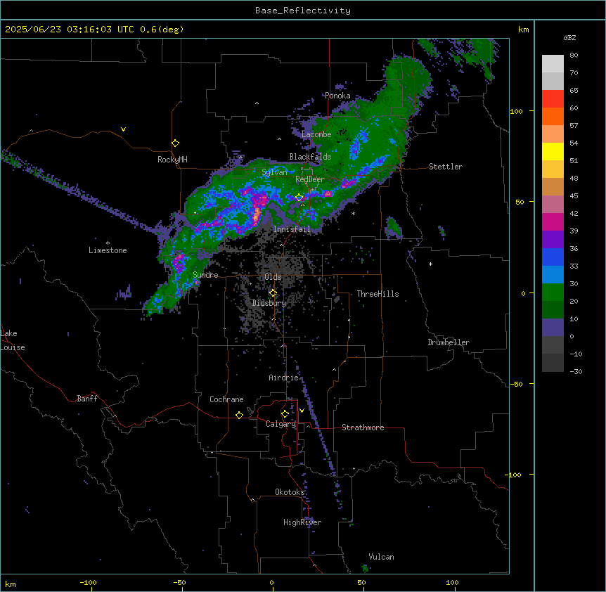Image resolution: width=606 pixels, height=592 pixels.
Task: Click the Vulcan city label
Action: (382, 557)
